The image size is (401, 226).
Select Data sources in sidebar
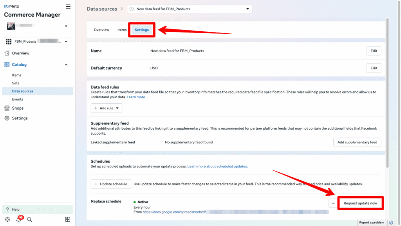point(38,91)
